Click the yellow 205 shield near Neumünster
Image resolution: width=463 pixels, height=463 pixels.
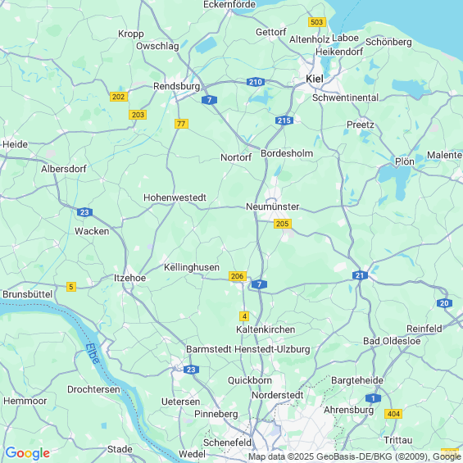pos(283,224)
